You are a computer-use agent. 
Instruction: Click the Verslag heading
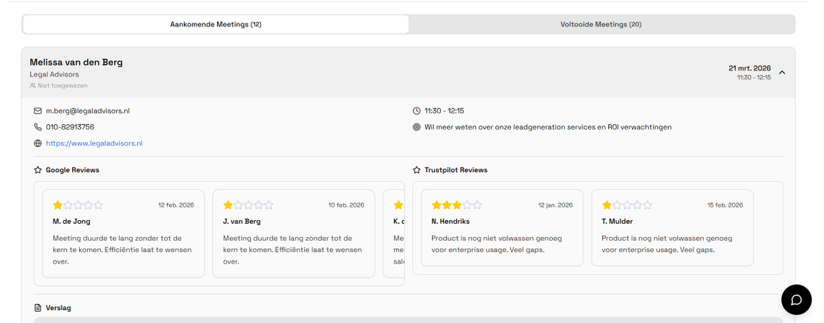58,308
